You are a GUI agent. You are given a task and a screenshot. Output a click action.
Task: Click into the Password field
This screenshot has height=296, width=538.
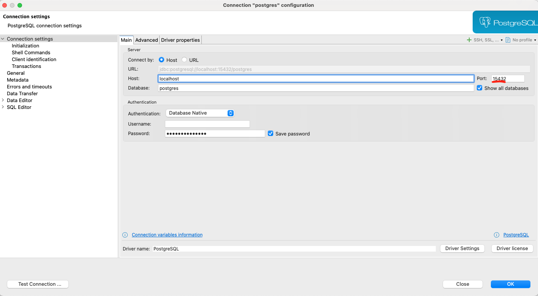215,134
